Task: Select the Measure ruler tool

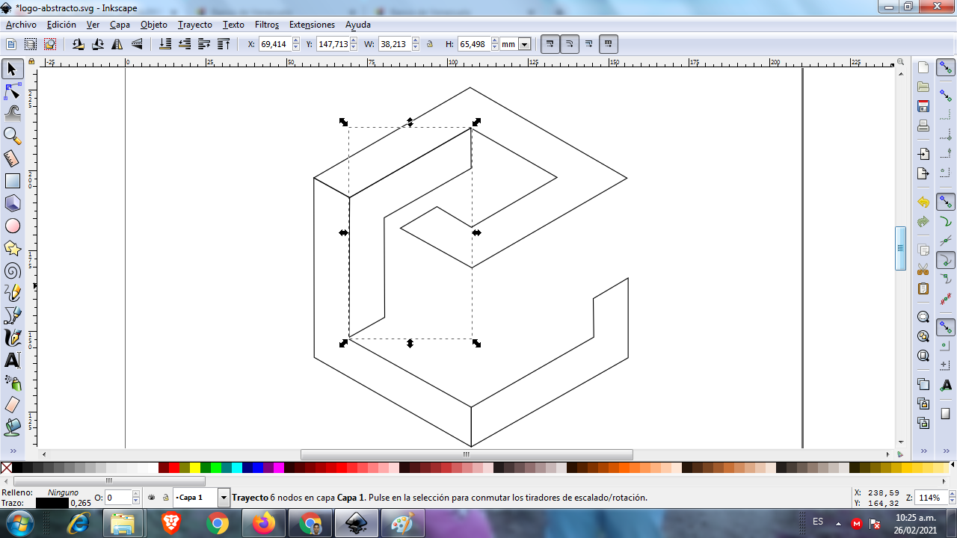Action: point(12,158)
